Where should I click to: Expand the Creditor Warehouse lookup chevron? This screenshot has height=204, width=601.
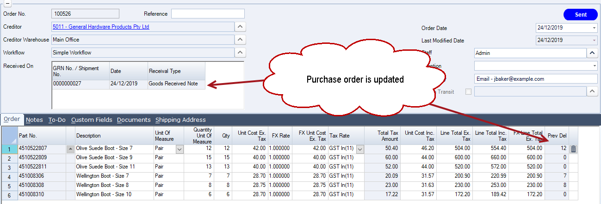click(x=239, y=40)
